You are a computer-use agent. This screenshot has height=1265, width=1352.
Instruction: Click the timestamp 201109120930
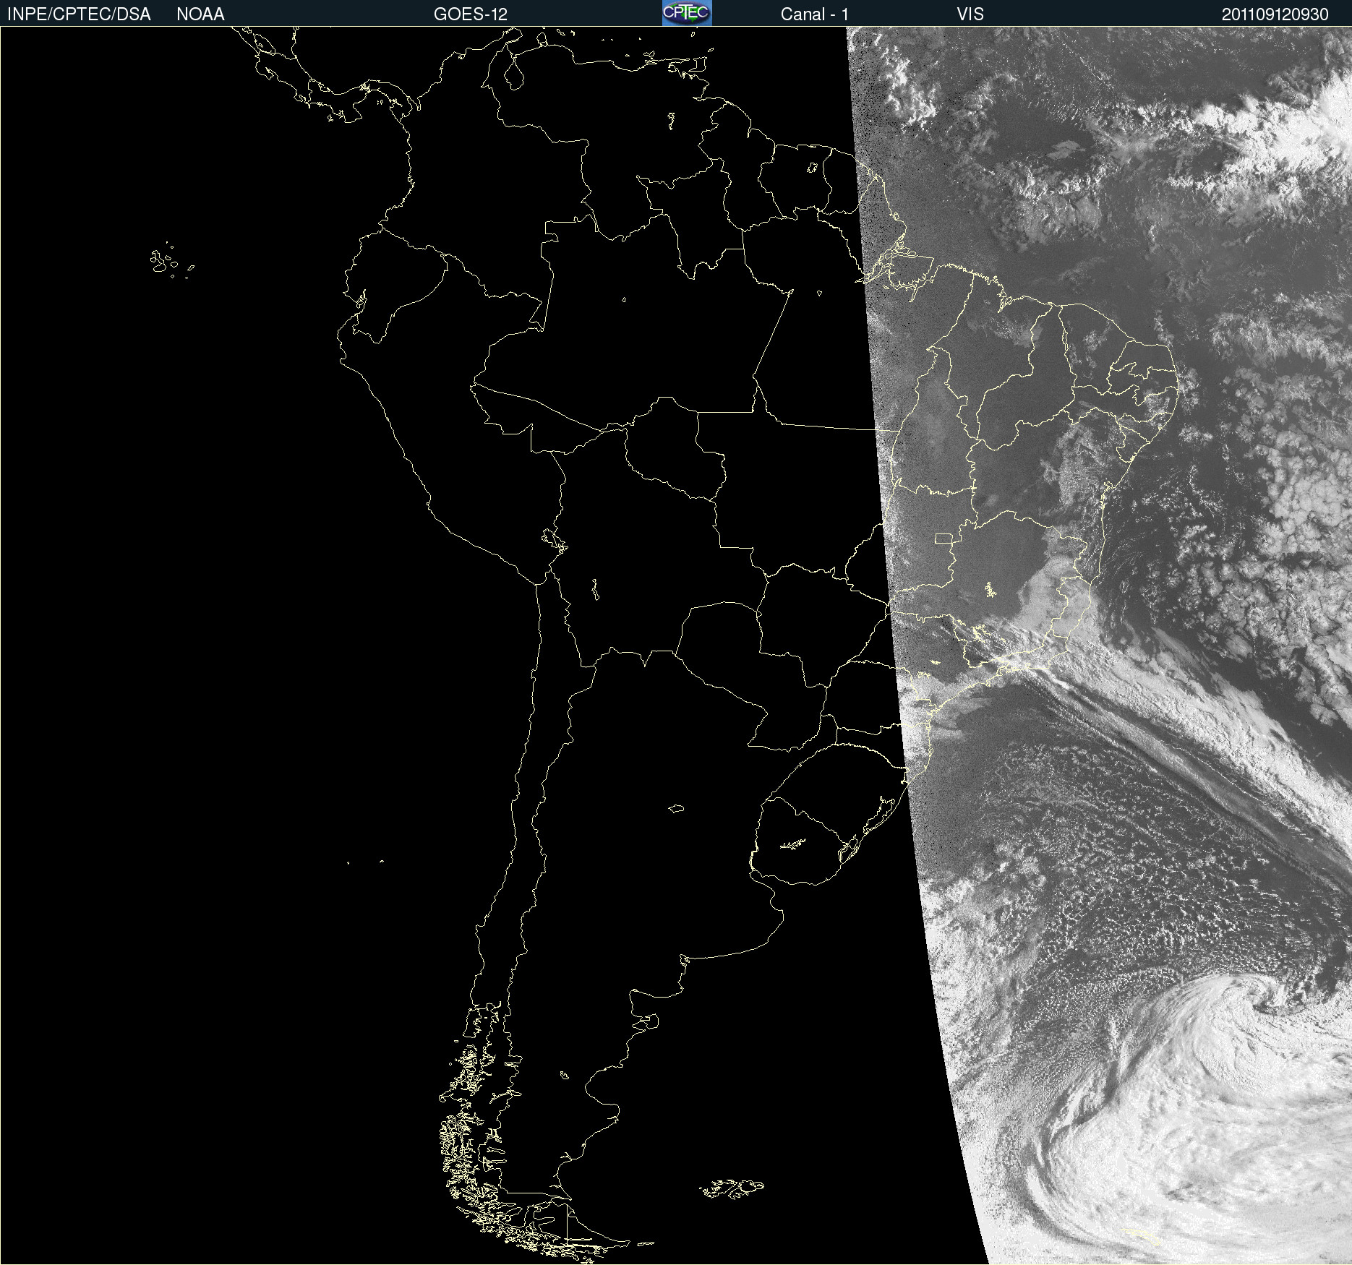point(1275,14)
